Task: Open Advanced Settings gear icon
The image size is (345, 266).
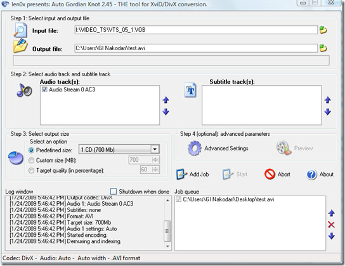Action: pos(195,148)
